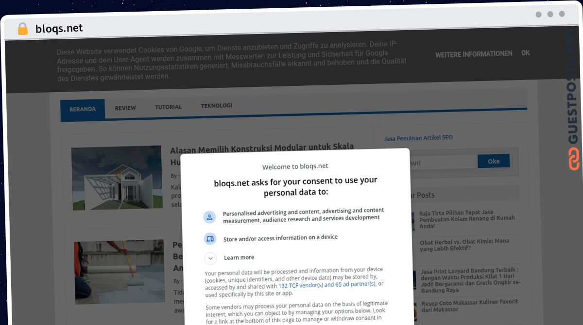Click the device icon beside store information option
Image resolution: width=583 pixels, height=325 pixels.
click(209, 238)
